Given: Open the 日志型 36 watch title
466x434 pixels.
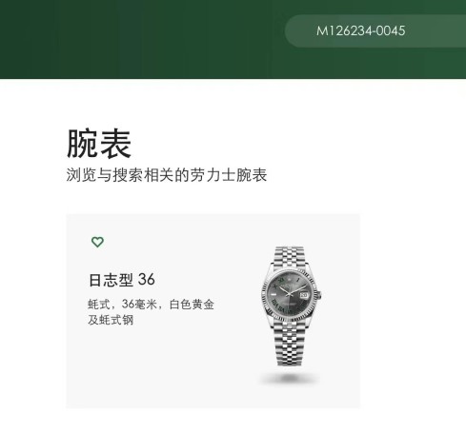Looking at the screenshot, I should [x=122, y=280].
